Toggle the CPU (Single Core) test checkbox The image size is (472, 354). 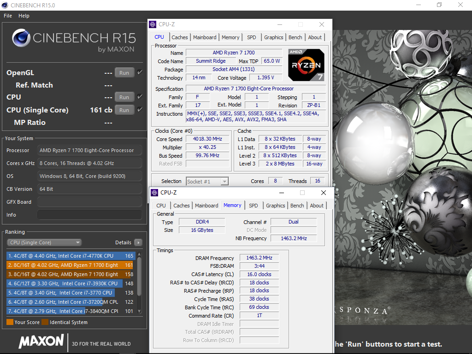tap(140, 109)
